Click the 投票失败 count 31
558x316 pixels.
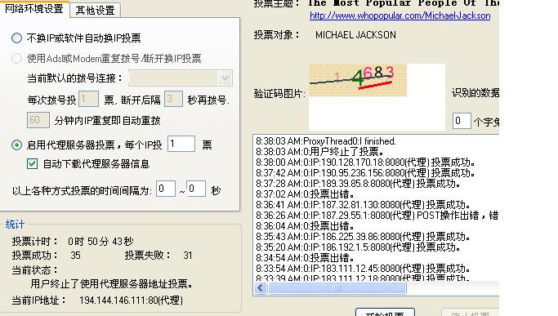[188, 255]
